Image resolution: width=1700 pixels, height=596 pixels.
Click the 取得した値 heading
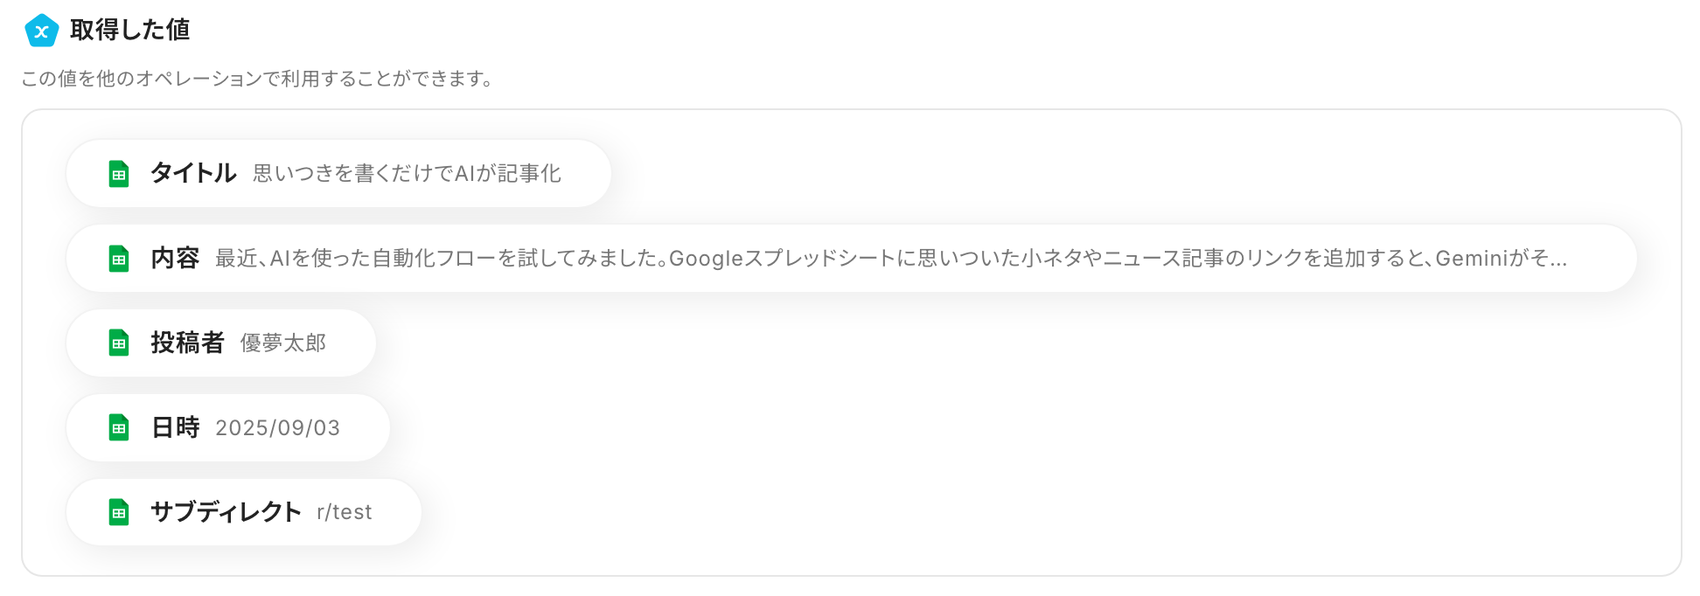[x=129, y=30]
